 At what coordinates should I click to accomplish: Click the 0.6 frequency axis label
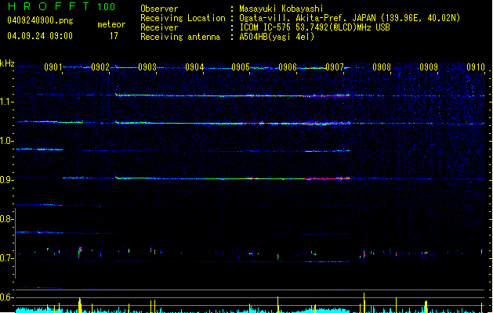(x=7, y=297)
